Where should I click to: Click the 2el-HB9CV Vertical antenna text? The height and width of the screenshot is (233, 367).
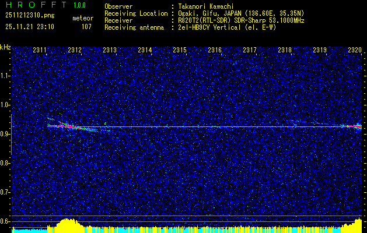[227, 27]
